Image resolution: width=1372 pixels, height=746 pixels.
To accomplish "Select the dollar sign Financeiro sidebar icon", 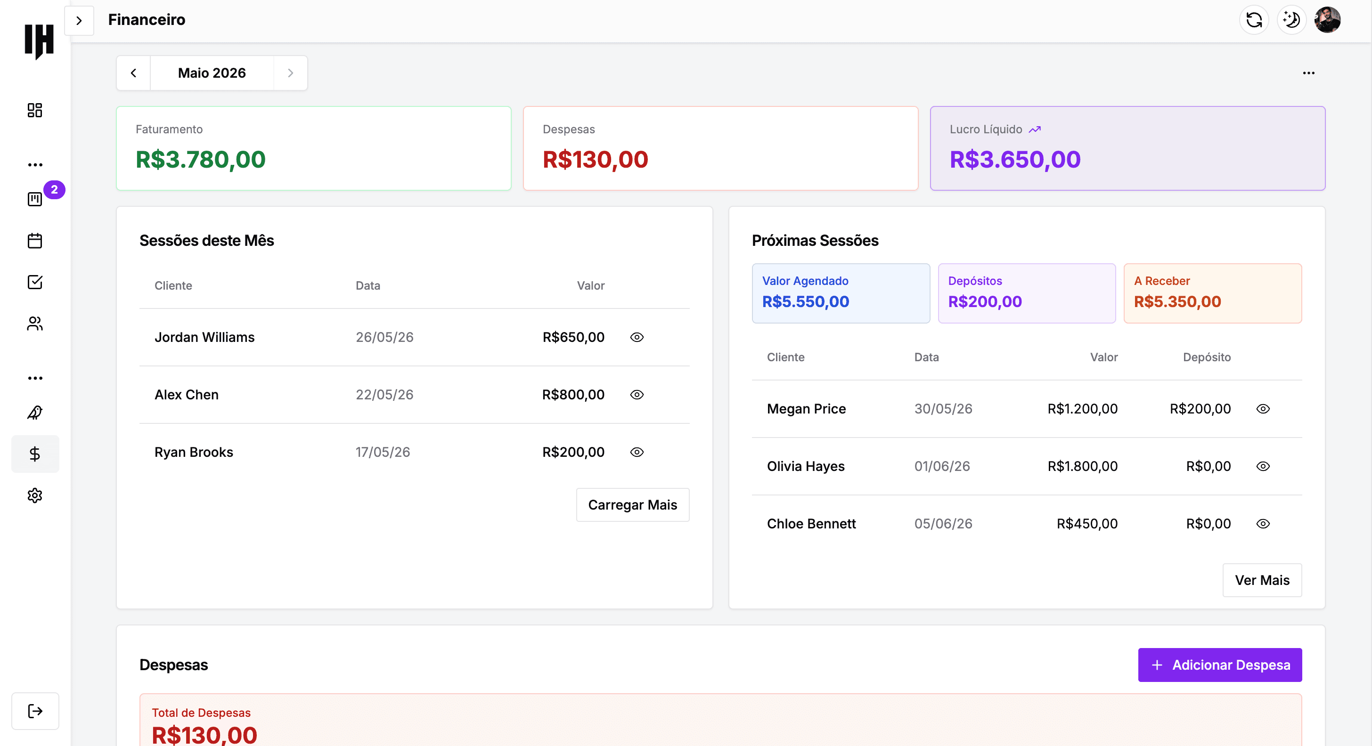I will (34, 454).
